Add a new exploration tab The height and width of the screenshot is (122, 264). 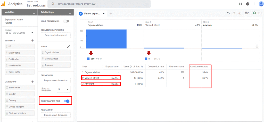pyautogui.click(x=111, y=14)
